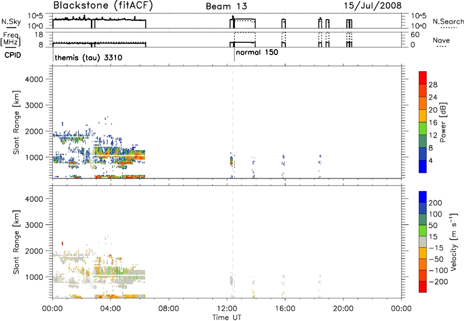The width and height of the screenshot is (464, 321).
Task: Click the 'Freq. [MHz]' axis label
Action: [10, 39]
